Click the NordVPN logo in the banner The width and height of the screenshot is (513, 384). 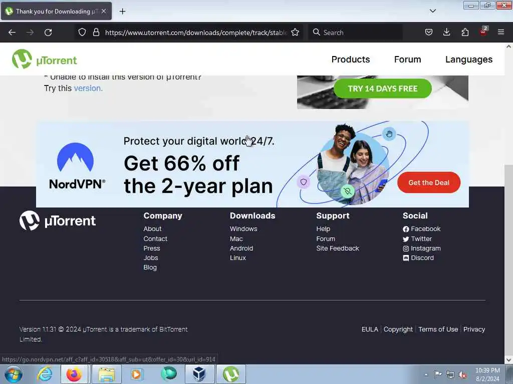click(x=77, y=166)
